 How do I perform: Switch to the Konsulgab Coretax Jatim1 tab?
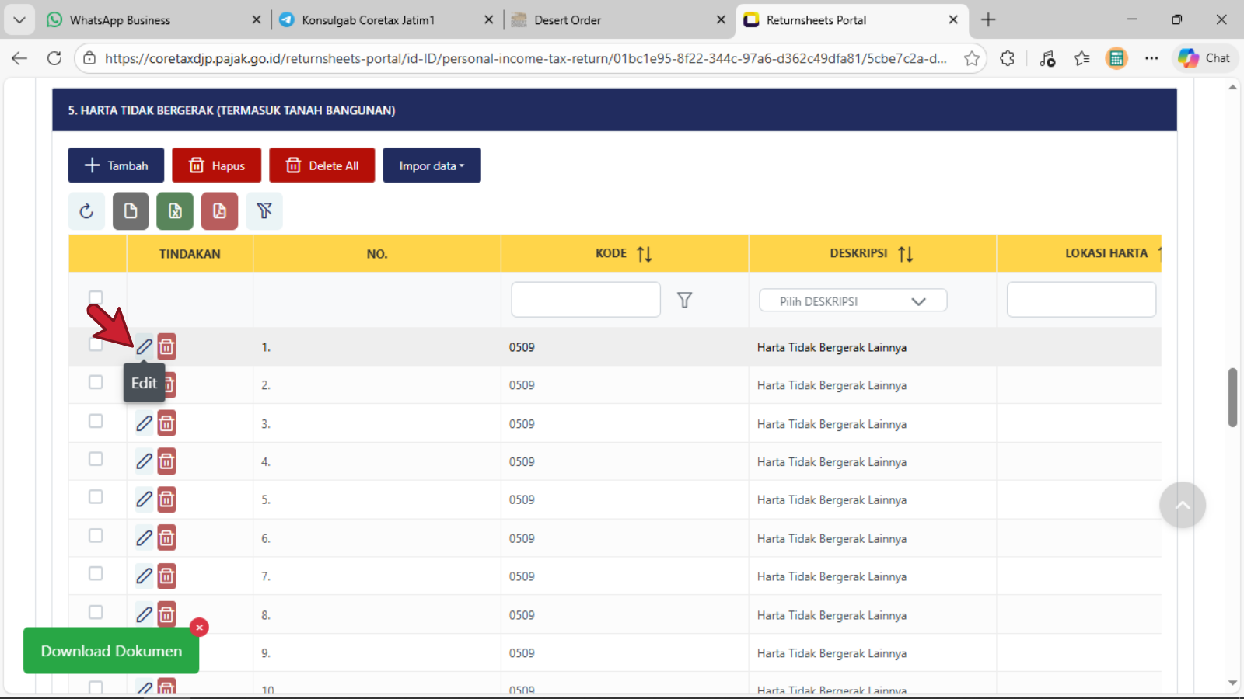369,20
